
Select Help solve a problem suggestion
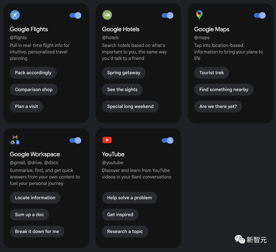point(129,198)
